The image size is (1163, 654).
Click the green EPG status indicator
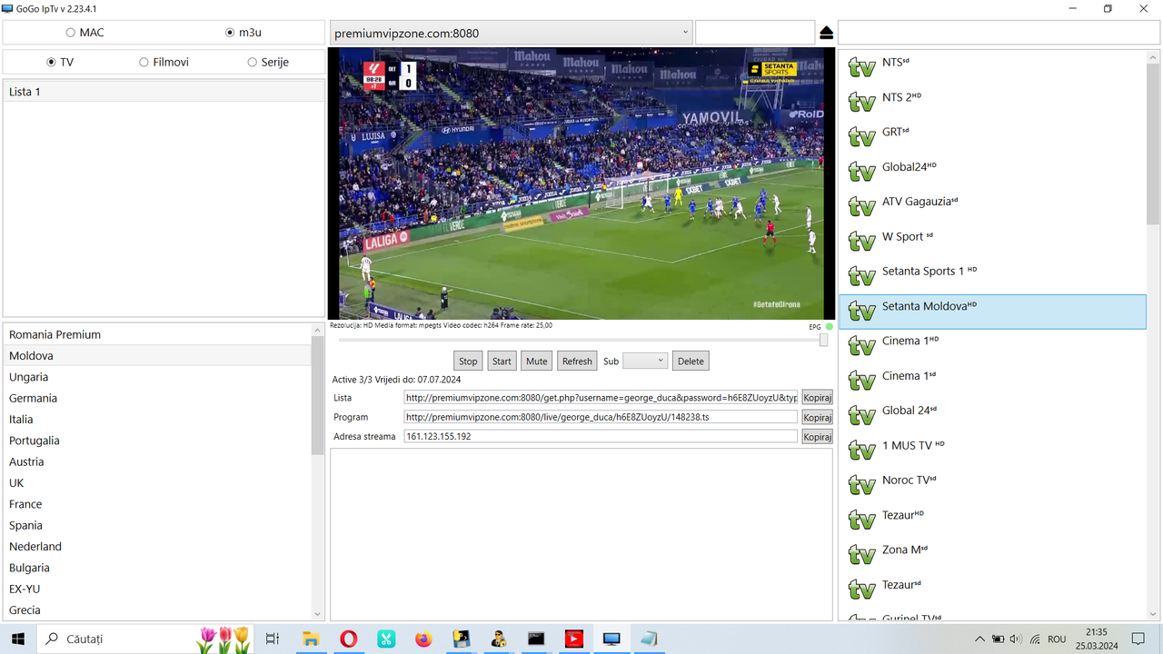tap(830, 327)
